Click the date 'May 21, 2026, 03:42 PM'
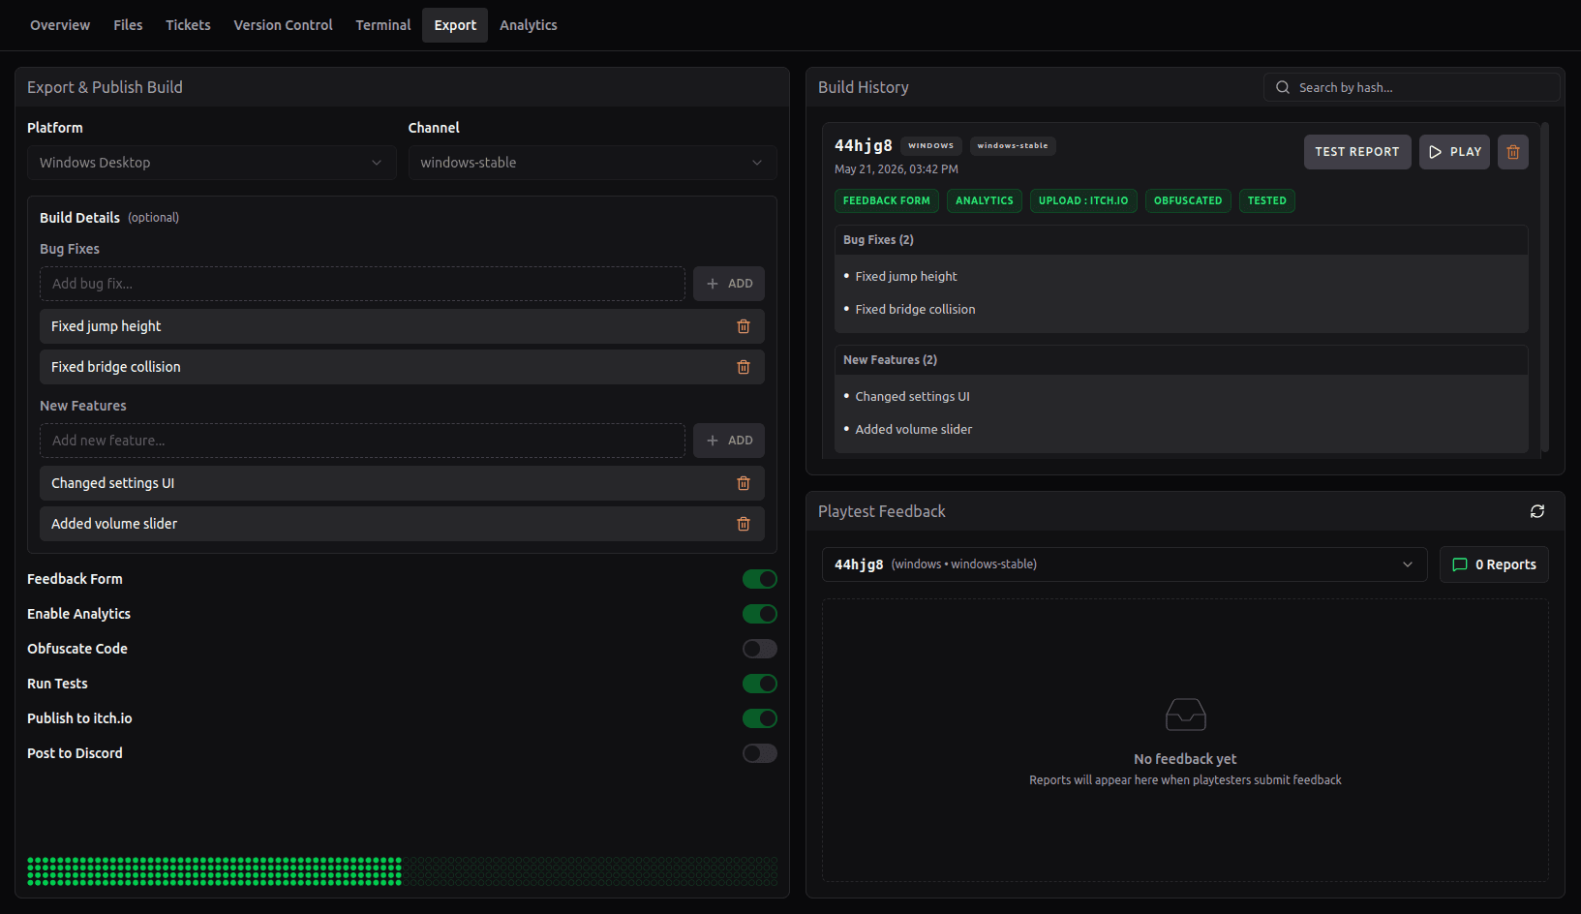Image resolution: width=1581 pixels, height=914 pixels. coord(897,169)
